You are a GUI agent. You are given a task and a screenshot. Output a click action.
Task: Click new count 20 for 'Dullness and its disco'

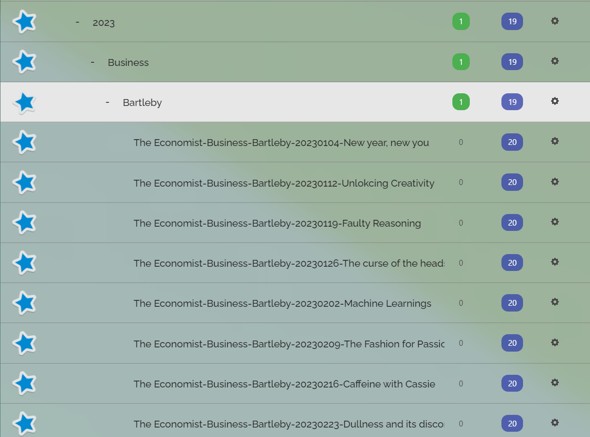[x=512, y=423]
